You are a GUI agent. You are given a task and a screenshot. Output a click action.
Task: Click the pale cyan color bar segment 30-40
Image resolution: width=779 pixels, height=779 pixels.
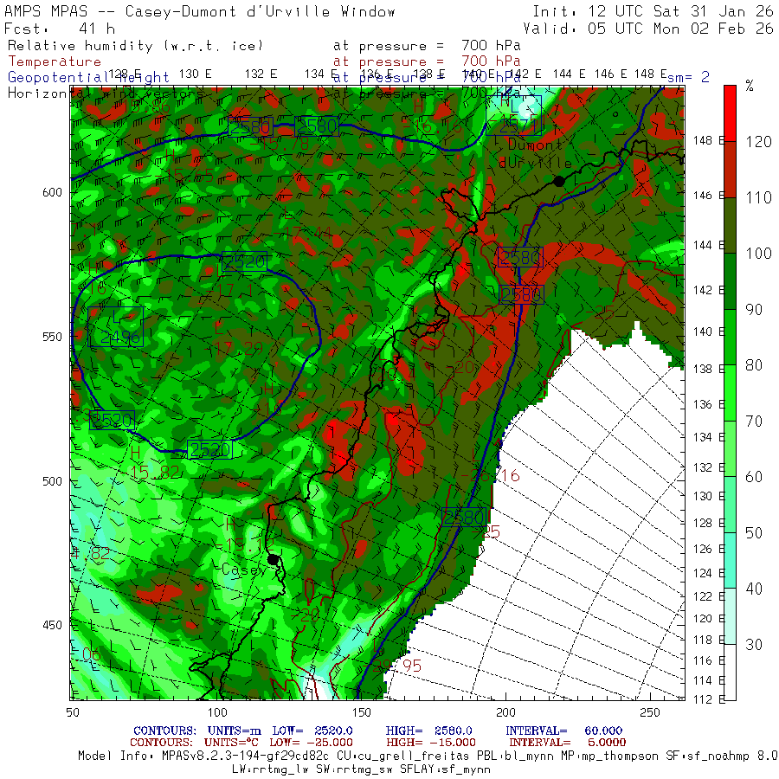click(x=730, y=616)
